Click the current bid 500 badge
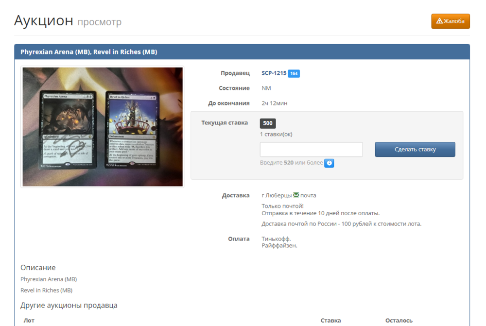486x326 pixels. 268,123
